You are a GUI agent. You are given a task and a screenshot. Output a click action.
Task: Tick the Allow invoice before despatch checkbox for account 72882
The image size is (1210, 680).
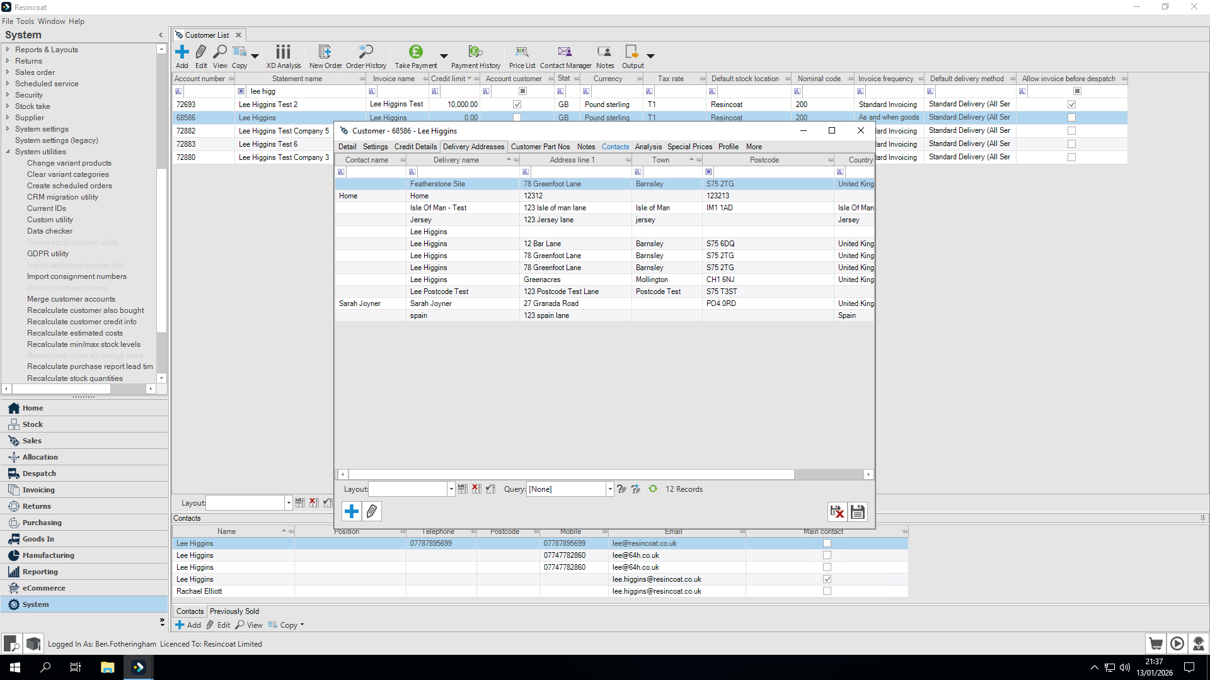[x=1071, y=130]
